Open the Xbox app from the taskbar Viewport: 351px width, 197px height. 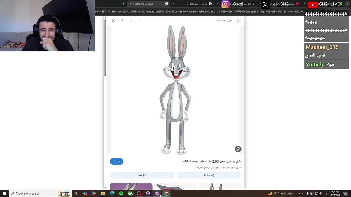[x=130, y=193]
